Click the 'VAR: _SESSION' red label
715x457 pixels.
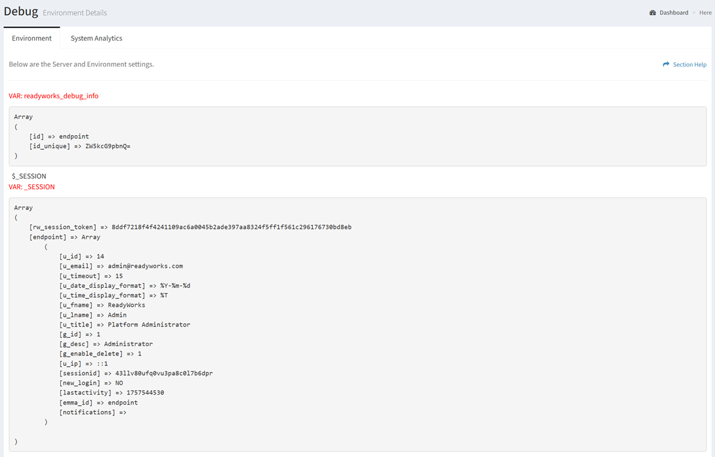pos(31,187)
